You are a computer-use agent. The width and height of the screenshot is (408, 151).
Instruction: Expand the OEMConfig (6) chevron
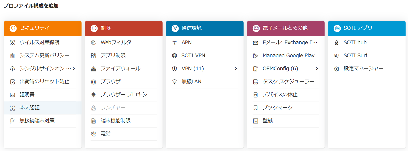coord(317,69)
